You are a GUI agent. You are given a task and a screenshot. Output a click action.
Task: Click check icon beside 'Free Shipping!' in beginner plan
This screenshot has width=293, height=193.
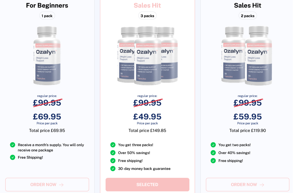(13, 157)
